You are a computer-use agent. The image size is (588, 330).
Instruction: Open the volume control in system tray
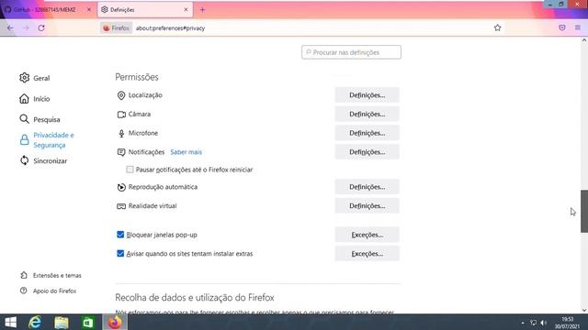click(x=543, y=323)
